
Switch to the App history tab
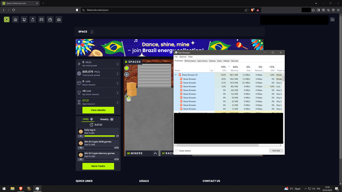click(x=202, y=61)
